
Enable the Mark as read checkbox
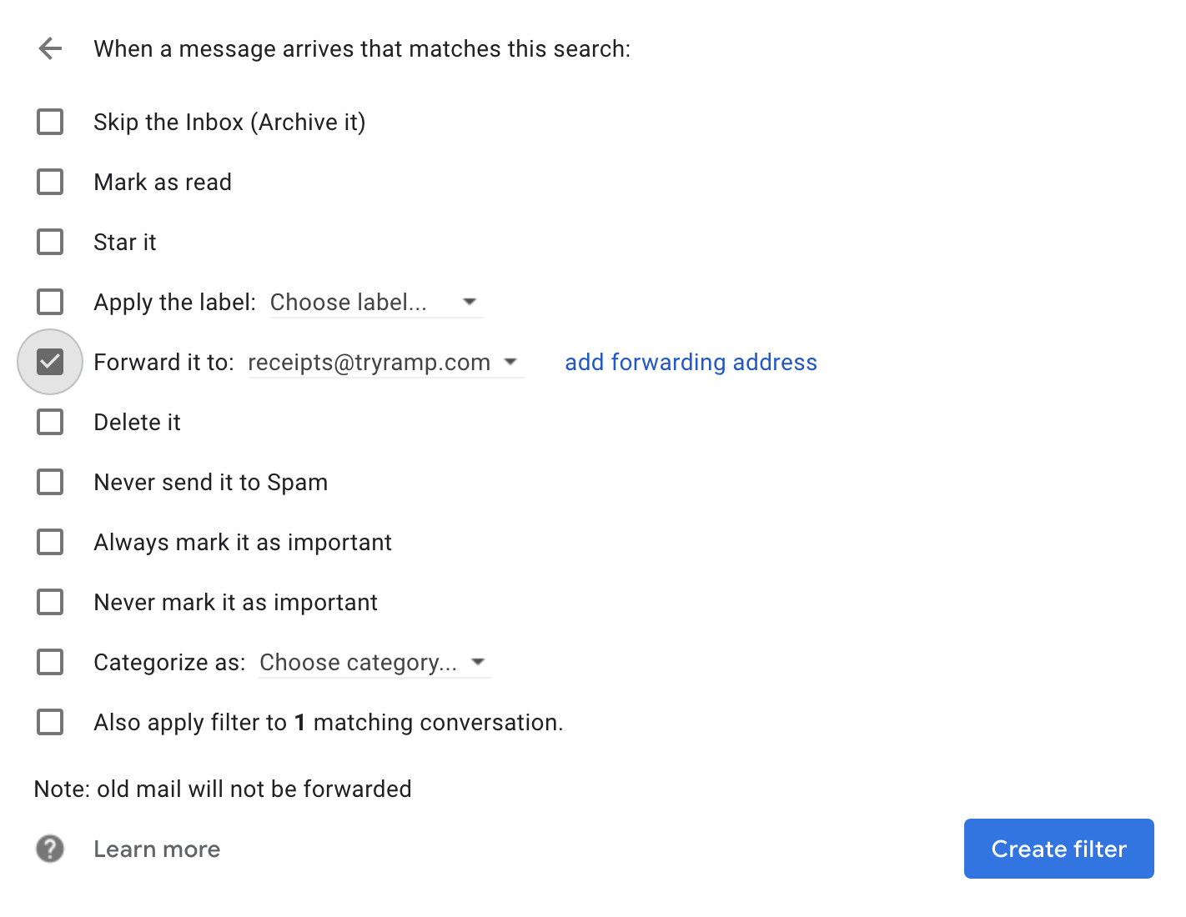click(x=50, y=182)
